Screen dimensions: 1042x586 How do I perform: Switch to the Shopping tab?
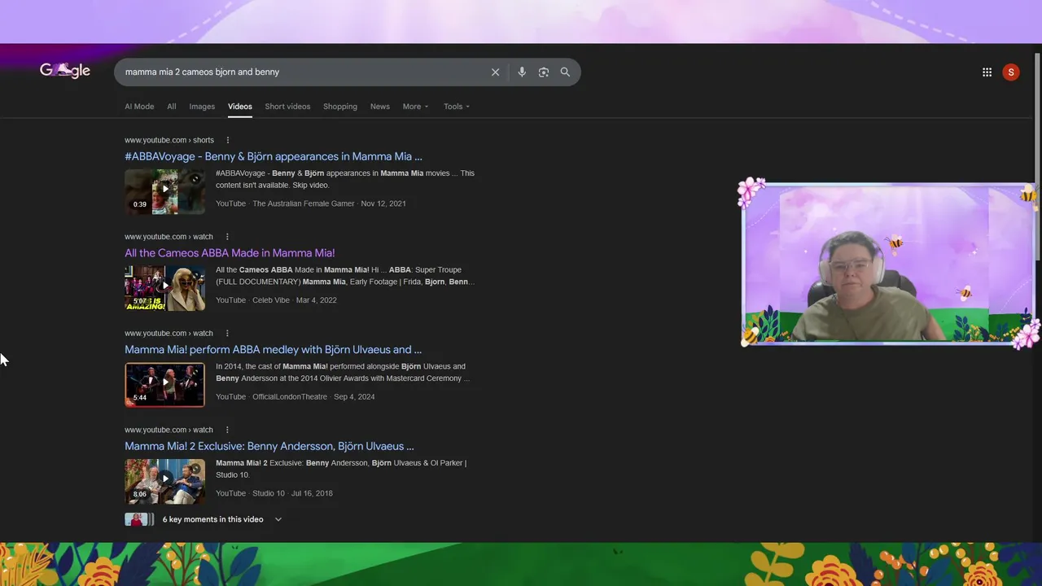pos(340,107)
